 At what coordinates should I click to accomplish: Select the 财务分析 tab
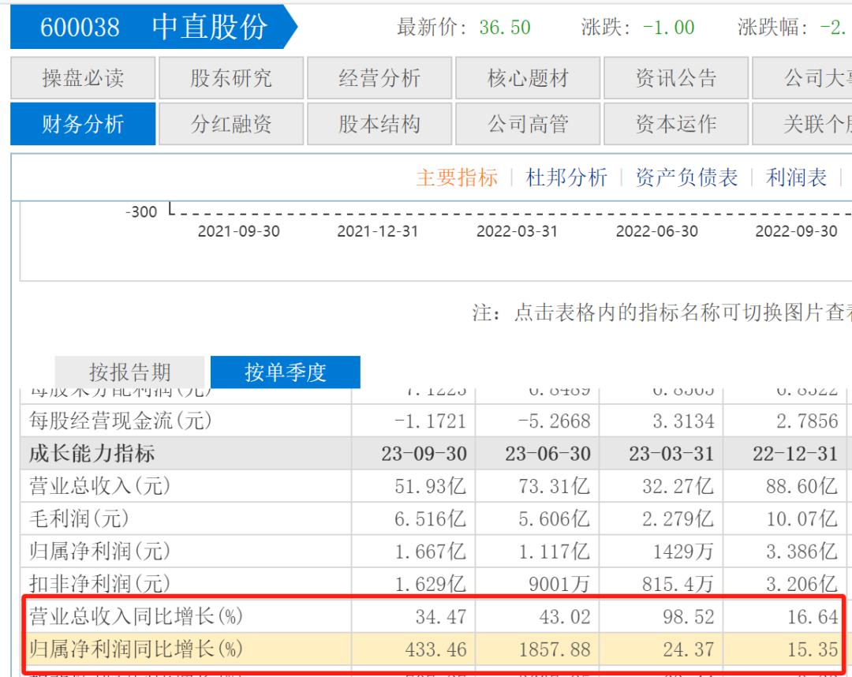pyautogui.click(x=83, y=124)
